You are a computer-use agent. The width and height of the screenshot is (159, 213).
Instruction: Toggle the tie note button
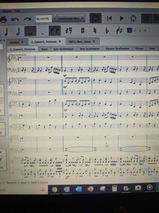point(55,31)
